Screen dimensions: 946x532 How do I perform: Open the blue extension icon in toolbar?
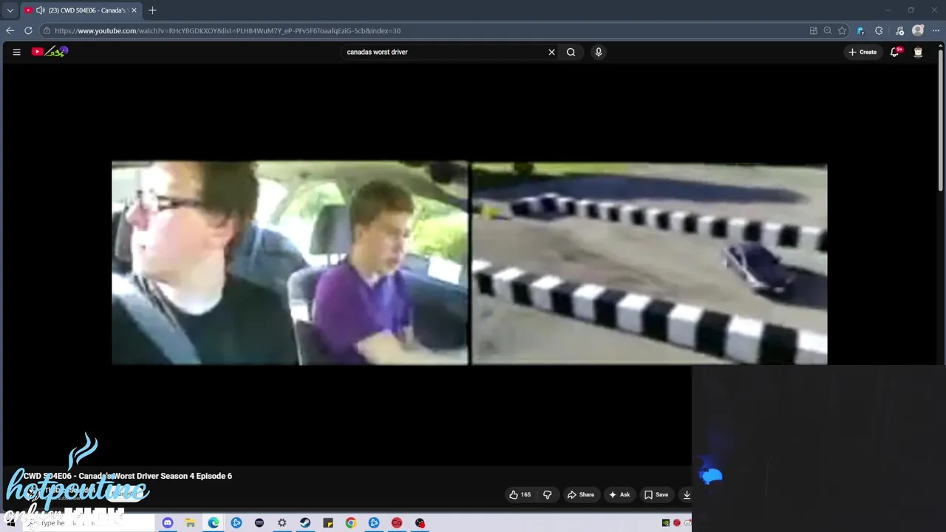point(860,30)
